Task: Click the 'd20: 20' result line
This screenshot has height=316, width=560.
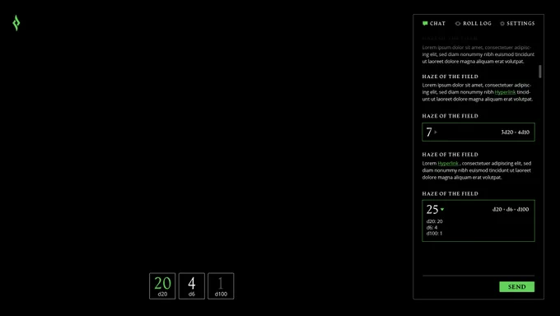Action: click(x=434, y=221)
